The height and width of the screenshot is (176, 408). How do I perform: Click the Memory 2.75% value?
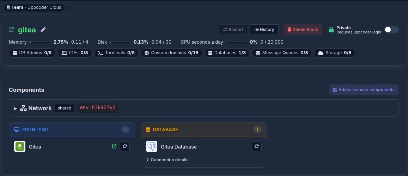[x=61, y=42]
